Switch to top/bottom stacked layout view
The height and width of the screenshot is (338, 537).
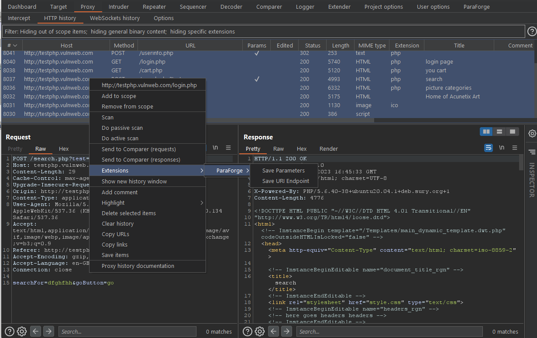point(499,132)
